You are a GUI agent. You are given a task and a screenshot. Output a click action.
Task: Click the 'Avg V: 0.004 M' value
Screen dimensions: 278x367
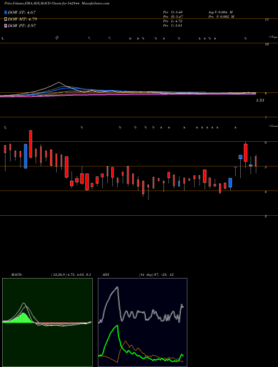(x=220, y=12)
